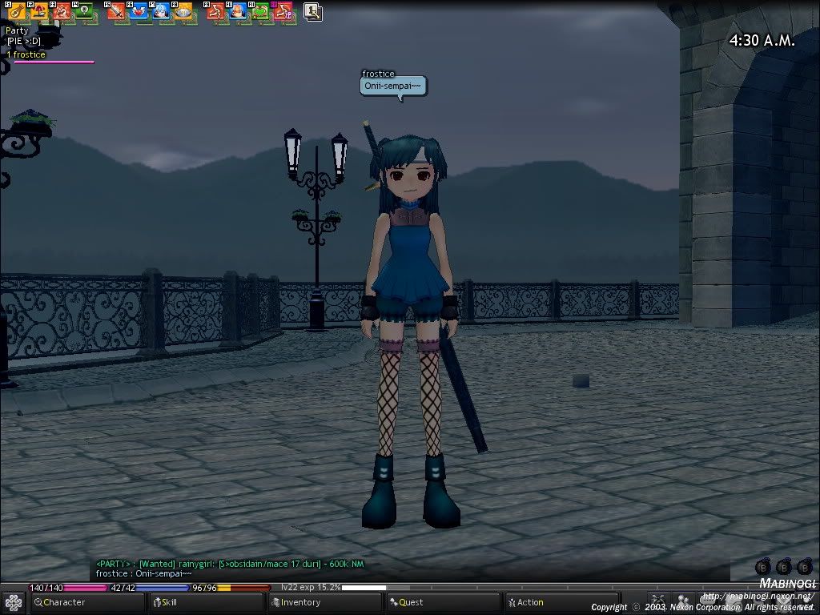Open the Character window

click(86, 602)
